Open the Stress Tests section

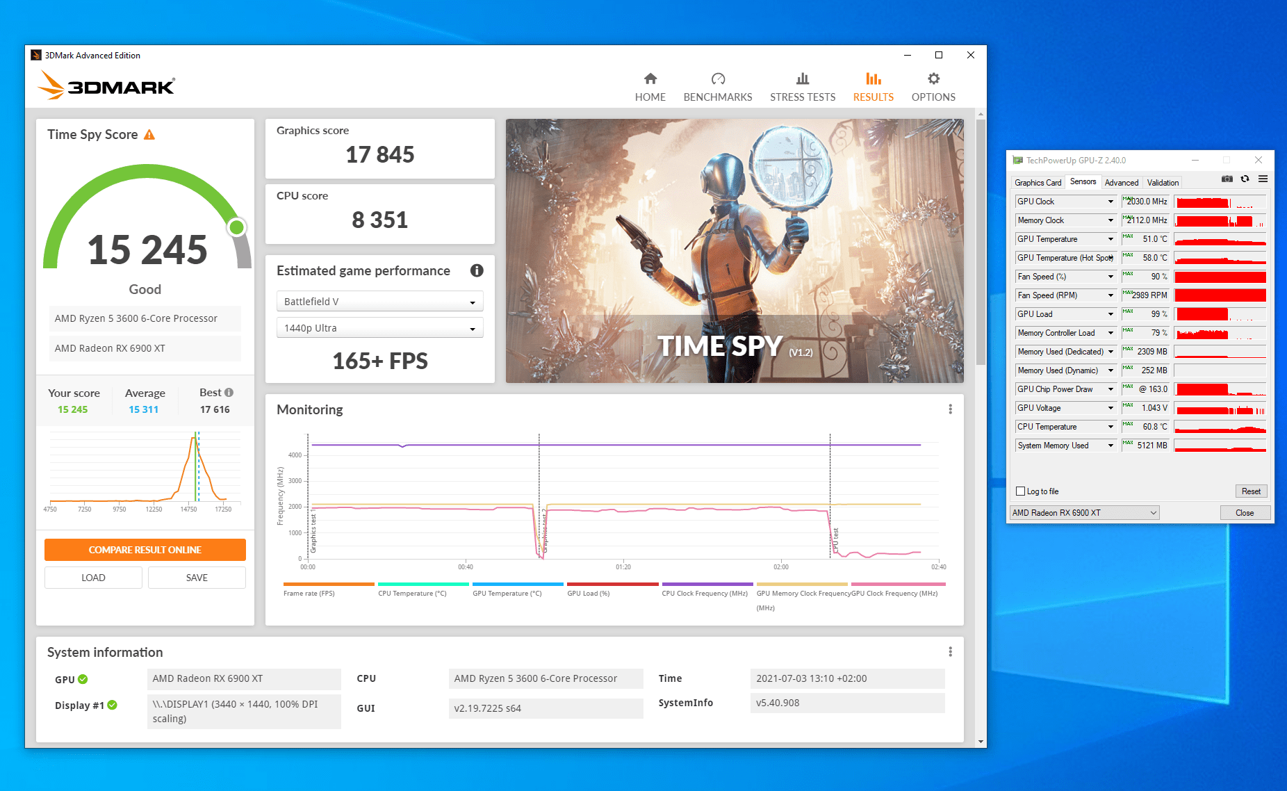(803, 87)
